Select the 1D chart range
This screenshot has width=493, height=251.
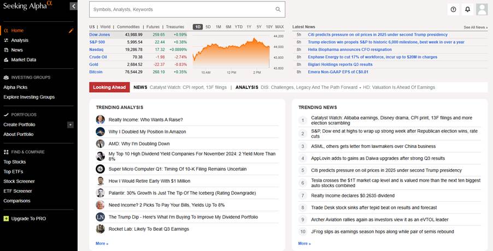198,27
